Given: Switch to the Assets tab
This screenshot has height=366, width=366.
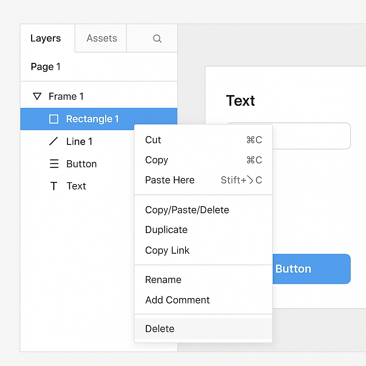Looking at the screenshot, I should point(102,38).
